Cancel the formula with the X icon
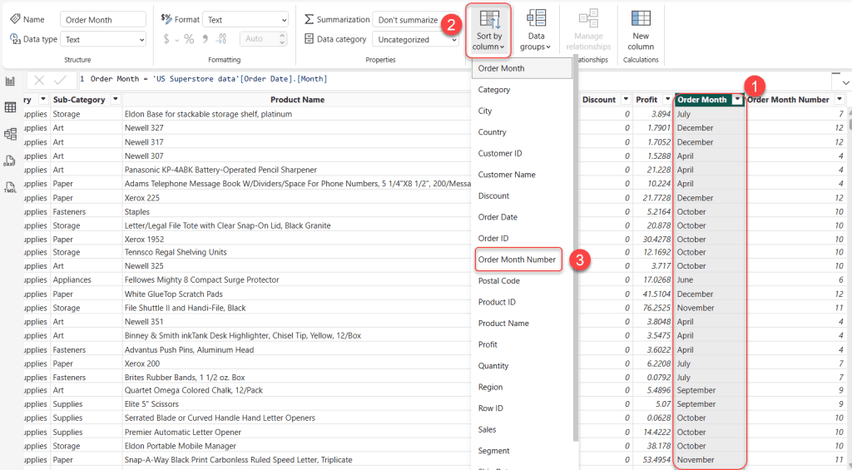Image resolution: width=852 pixels, height=470 pixels. [39, 81]
